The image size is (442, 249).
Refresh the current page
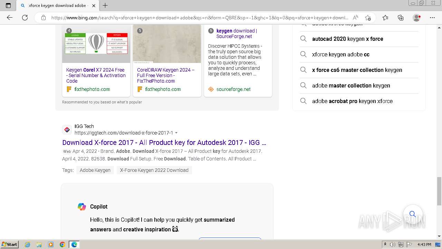click(25, 18)
